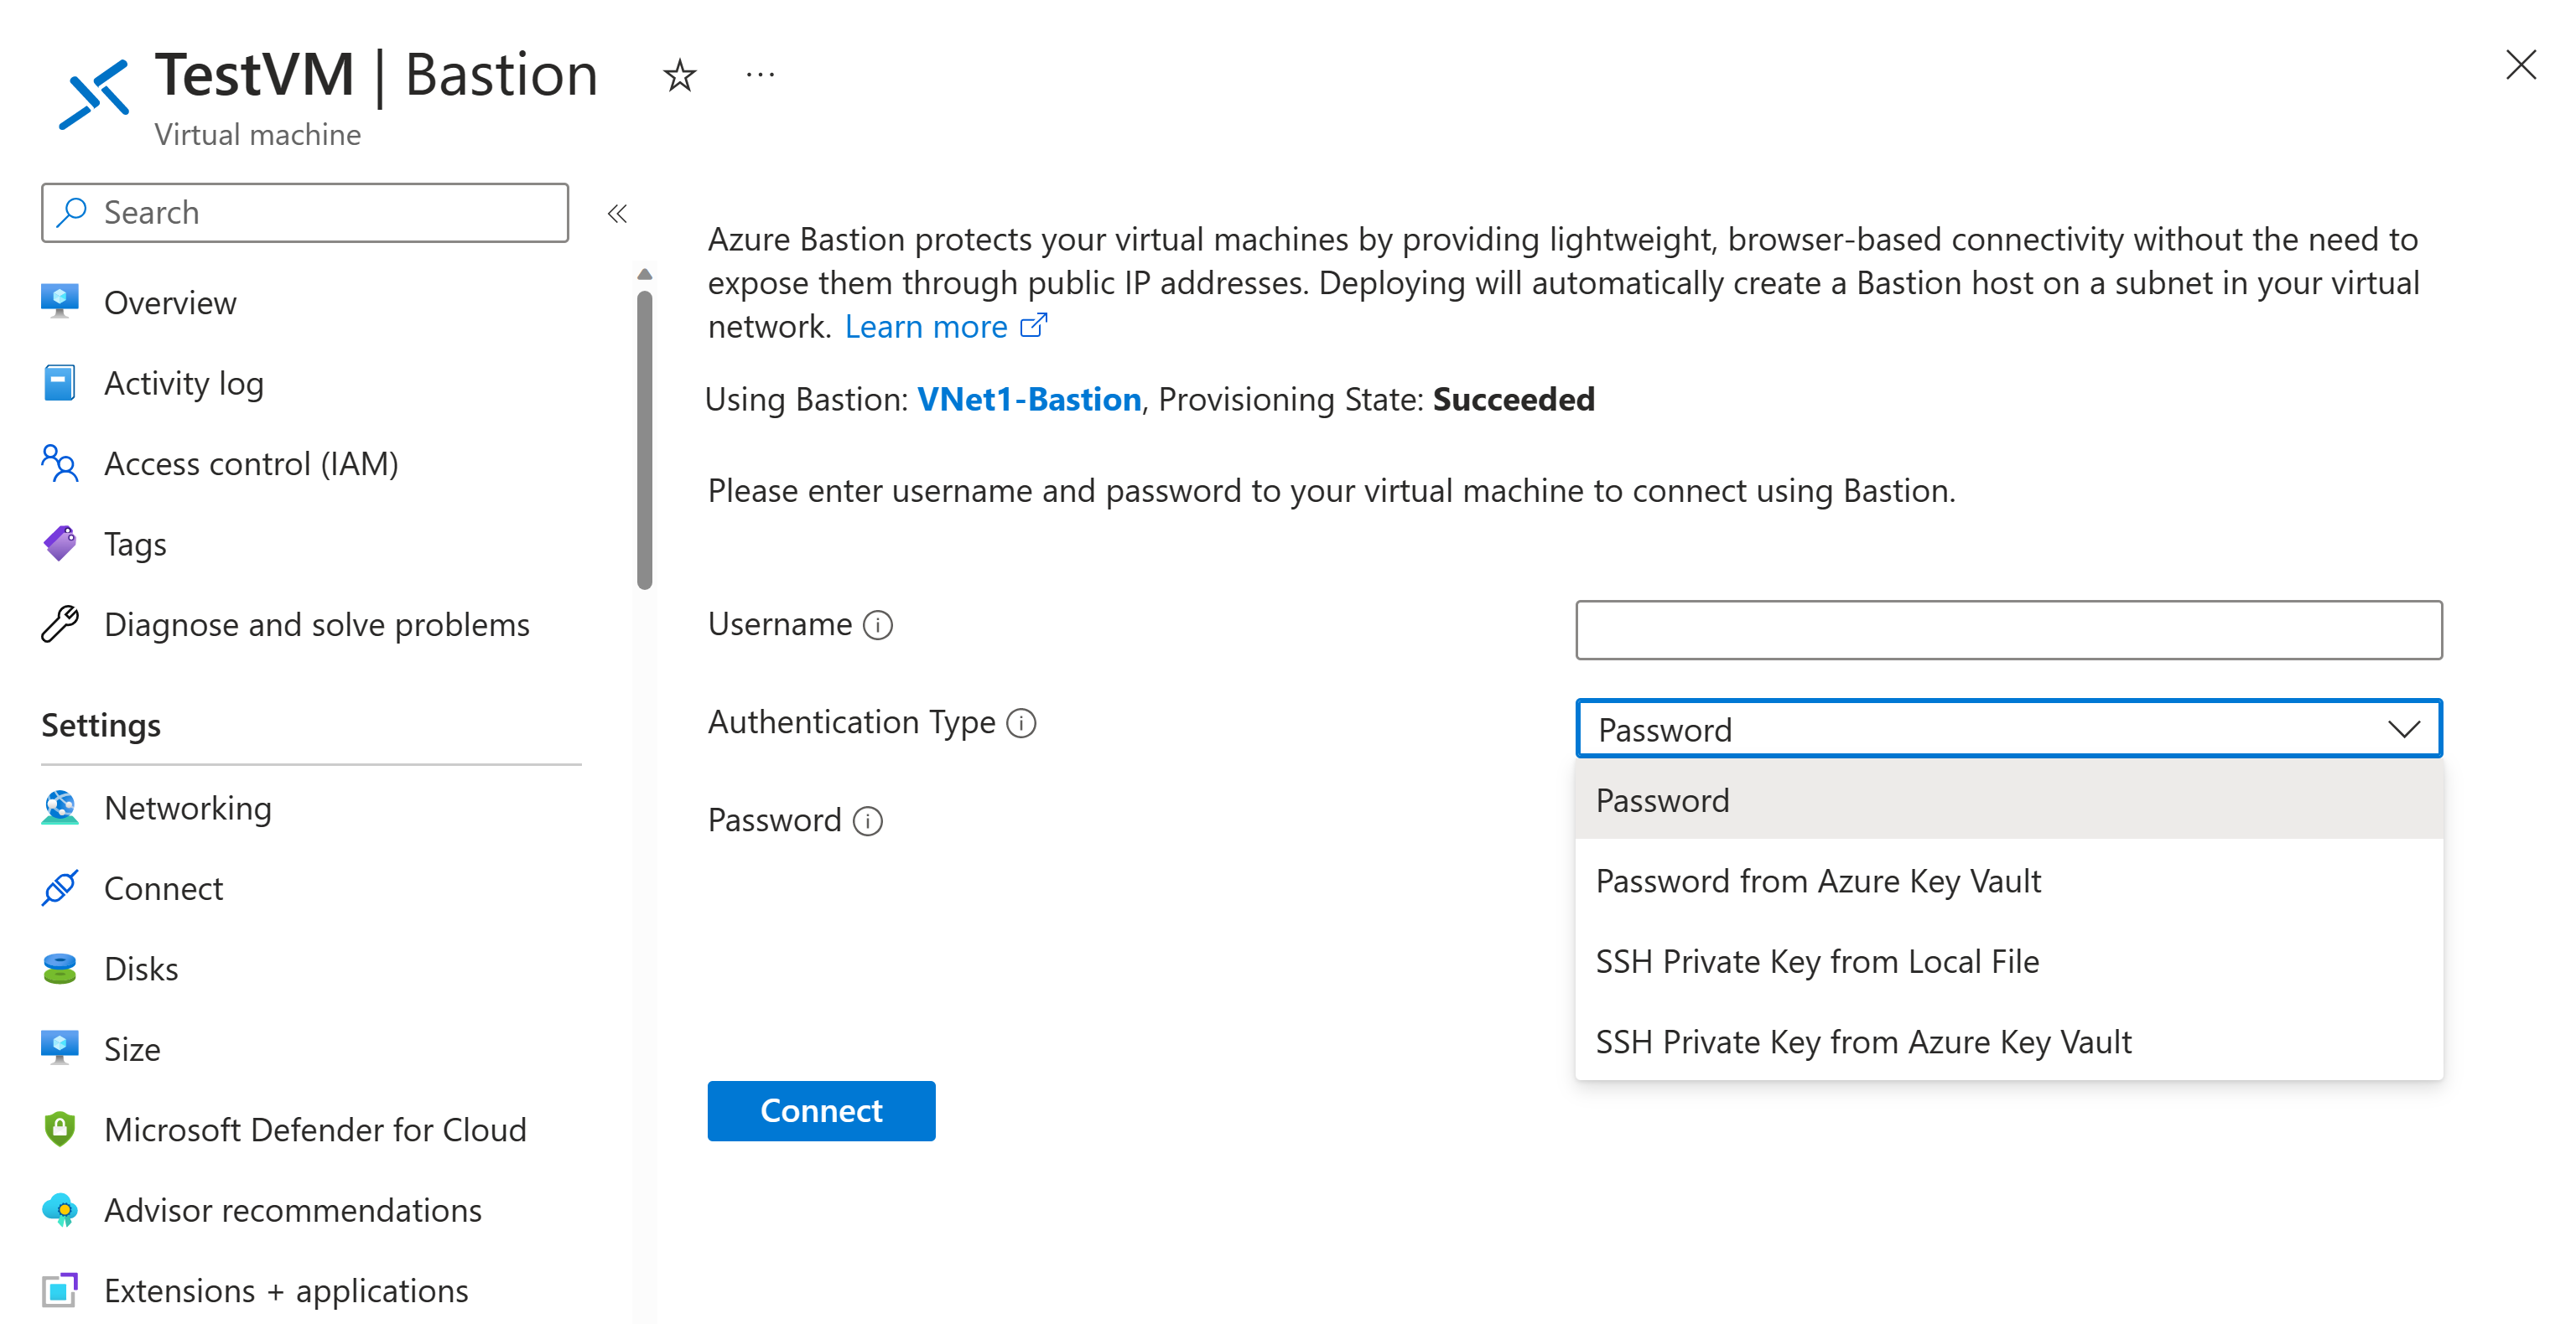
Task: Click the Connect icon in sidebar
Action: (x=61, y=887)
